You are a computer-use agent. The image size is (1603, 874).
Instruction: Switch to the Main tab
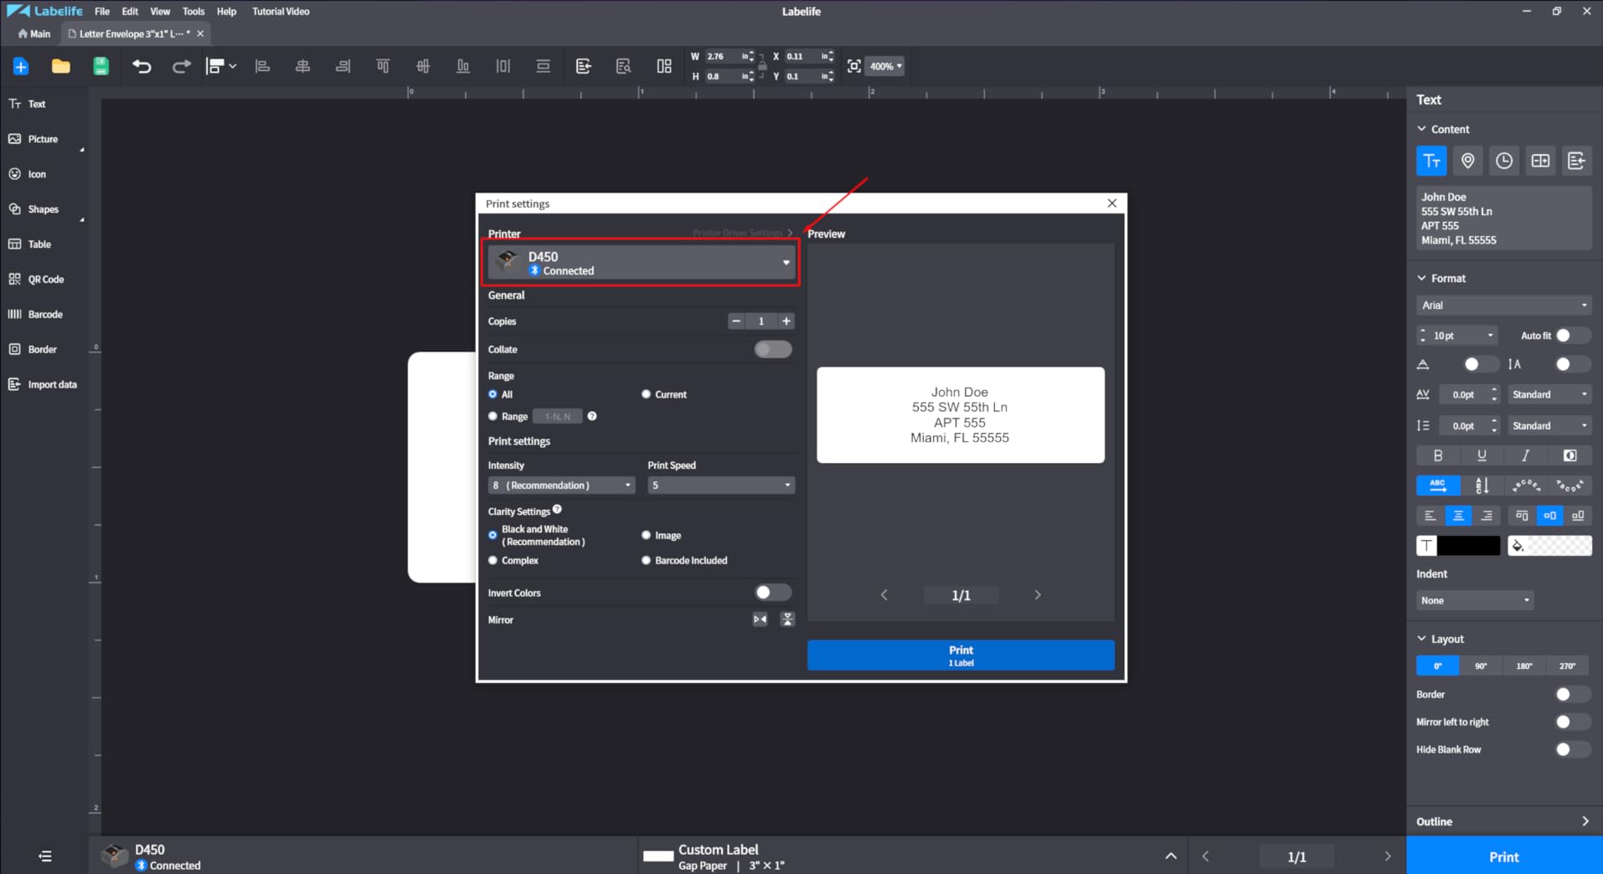(x=34, y=33)
